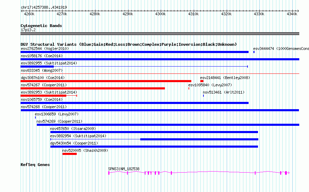Click the thick red esv3892953 segment
This screenshot has height=192, width=309.
point(43,96)
